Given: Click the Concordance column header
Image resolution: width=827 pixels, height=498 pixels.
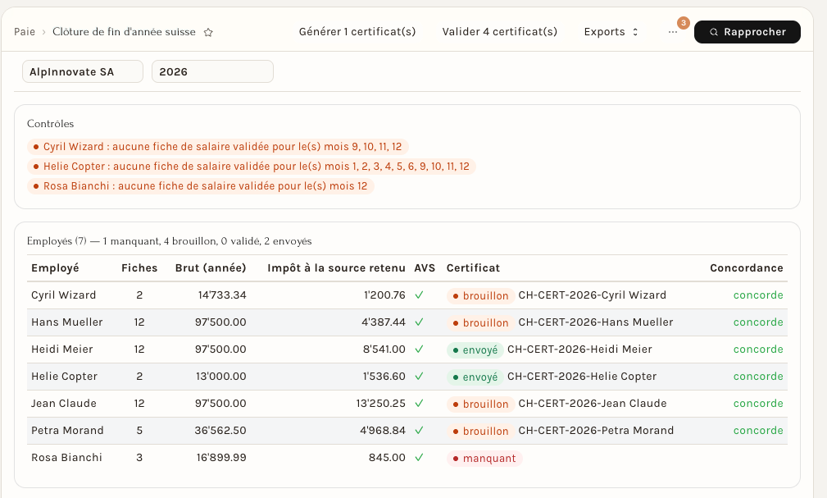Looking at the screenshot, I should (x=747, y=267).
